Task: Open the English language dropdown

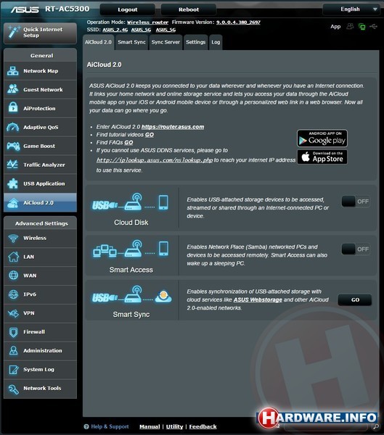Action: click(x=351, y=9)
